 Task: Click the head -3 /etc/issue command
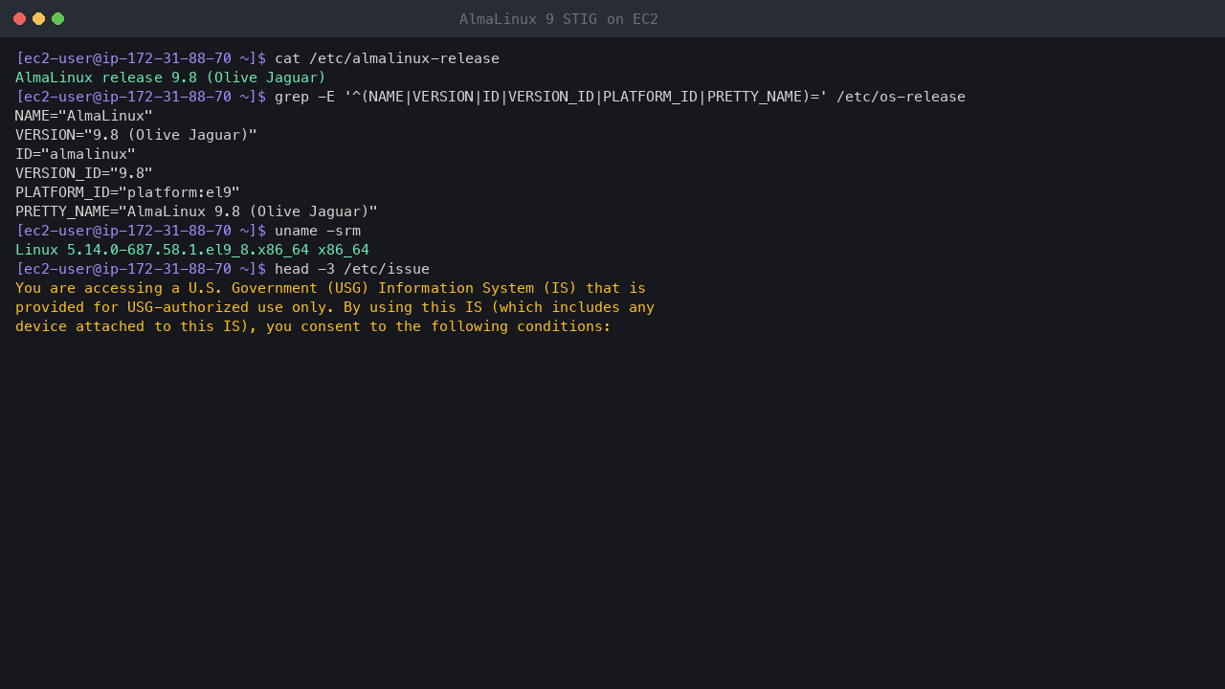coord(352,269)
